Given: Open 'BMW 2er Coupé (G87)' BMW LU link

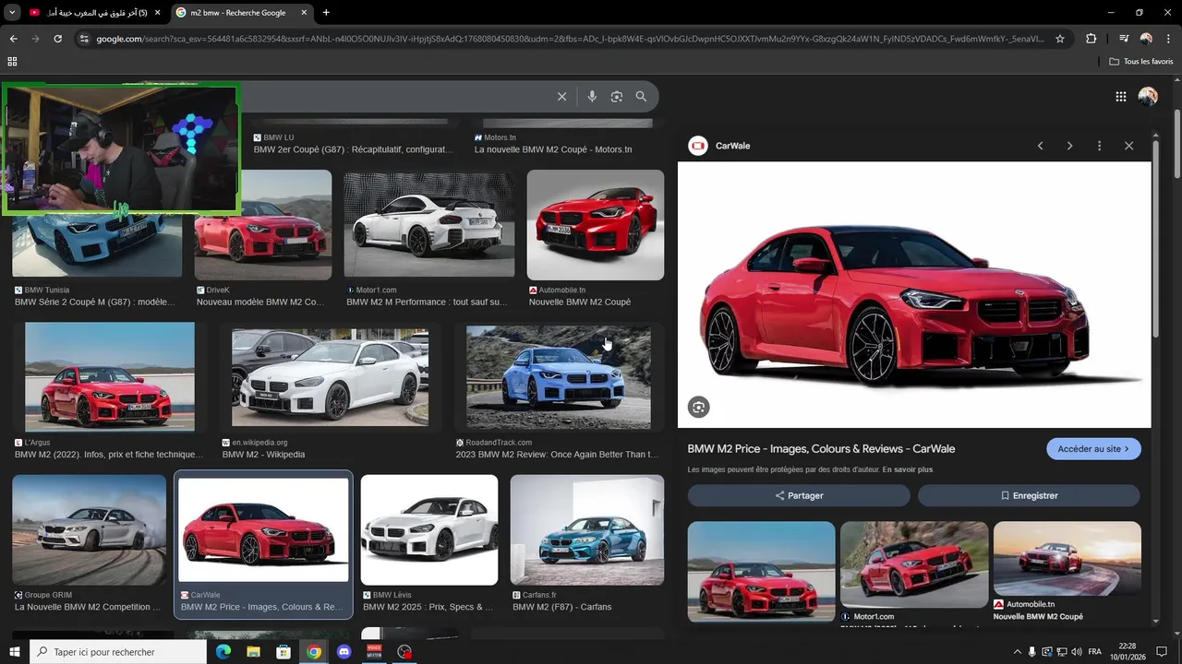Looking at the screenshot, I should pyautogui.click(x=354, y=149).
